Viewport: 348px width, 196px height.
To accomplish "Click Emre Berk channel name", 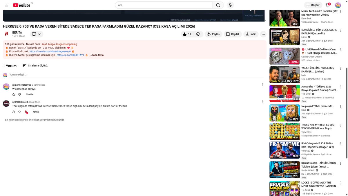I will coord(307,18).
